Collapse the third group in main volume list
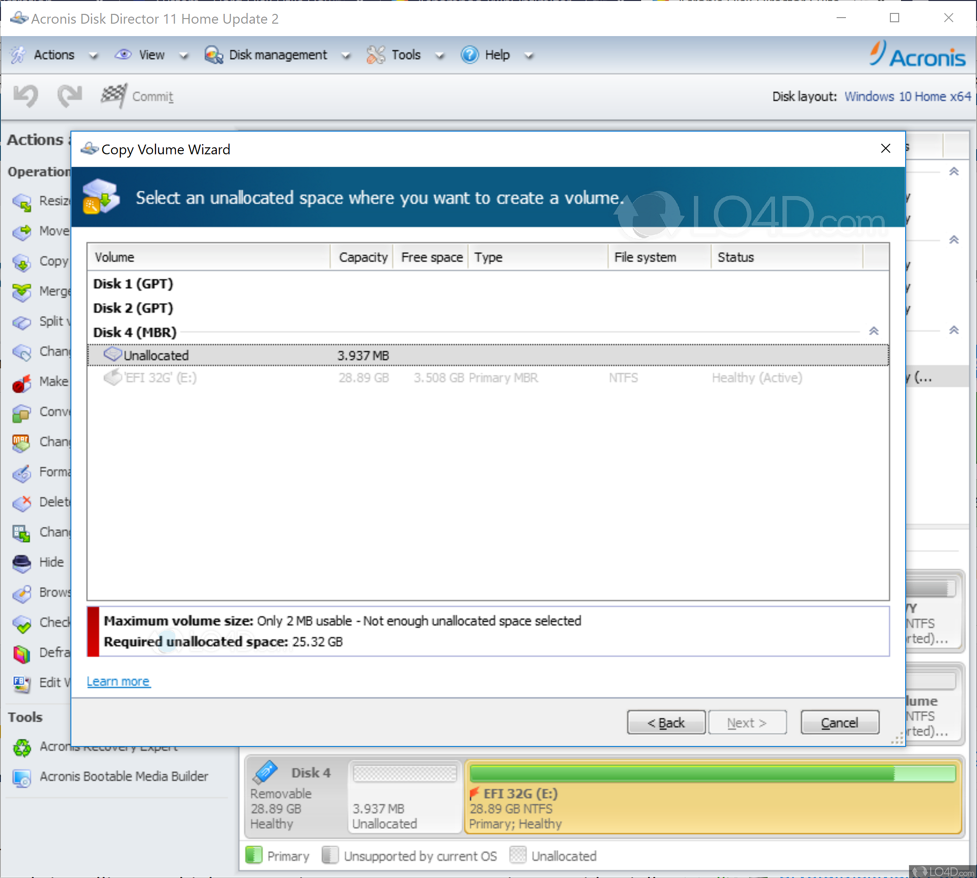The image size is (977, 878). [953, 330]
